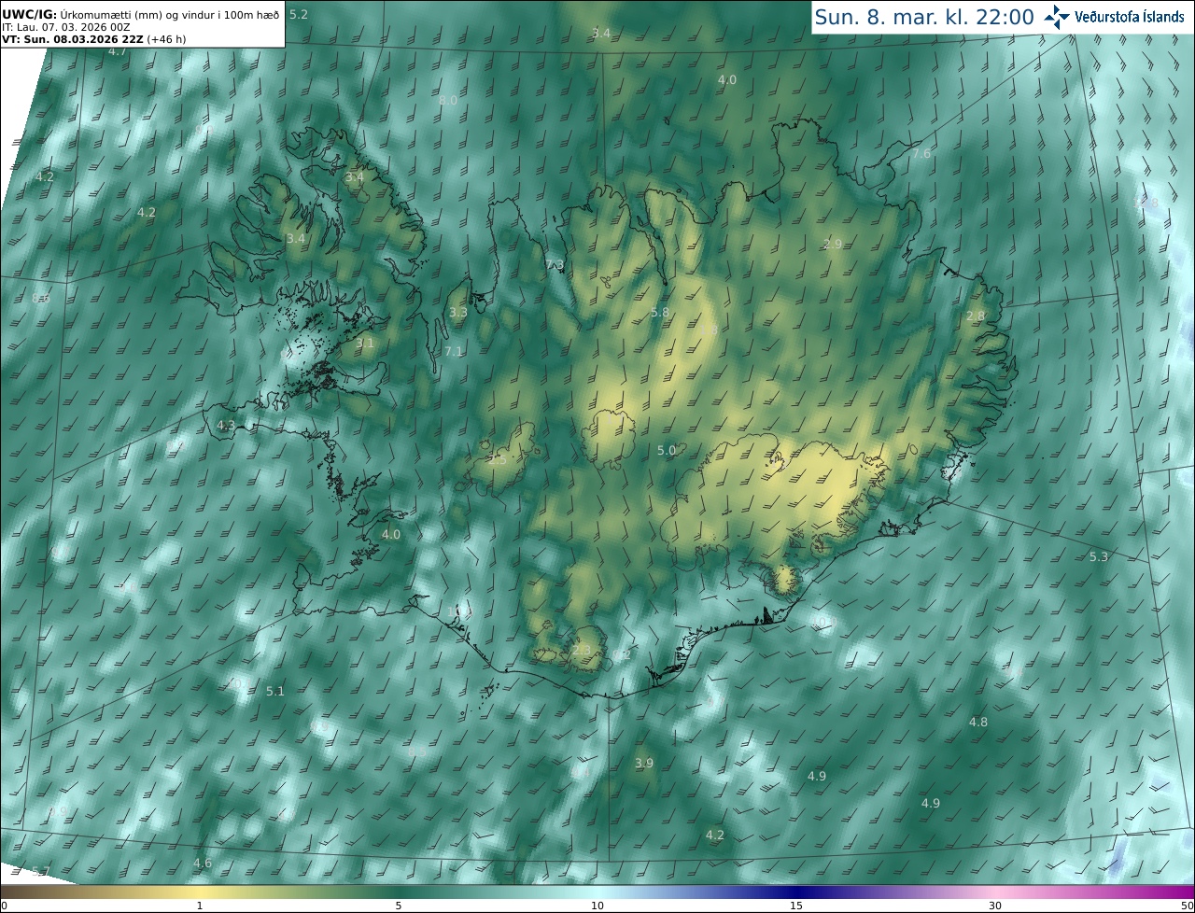This screenshot has height=913, width=1195.
Task: Click the '7.6' value label on the map
Action: (921, 153)
